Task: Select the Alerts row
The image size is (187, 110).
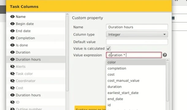Action: pyautogui.click(x=36, y=67)
